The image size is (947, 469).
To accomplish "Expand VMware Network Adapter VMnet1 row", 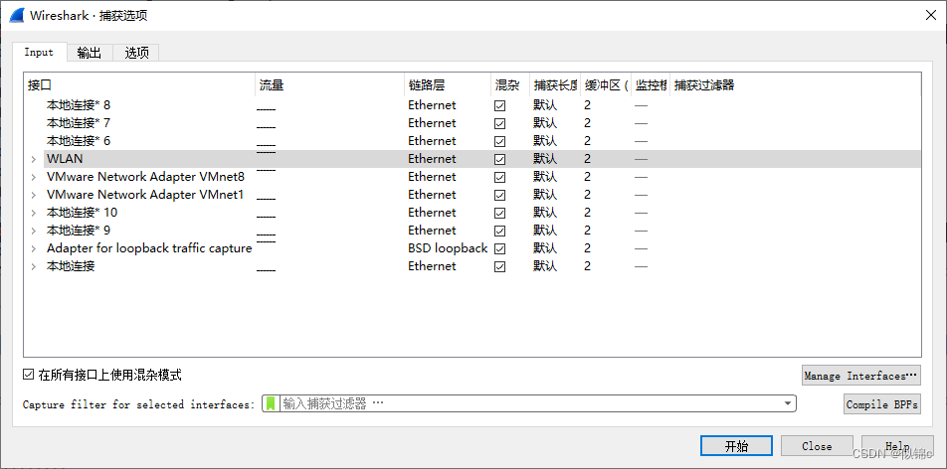I will [34, 195].
